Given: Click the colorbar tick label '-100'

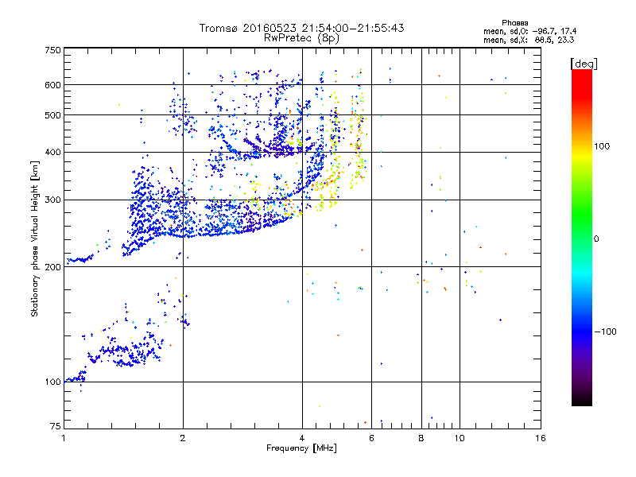Looking at the screenshot, I should click(x=605, y=332).
